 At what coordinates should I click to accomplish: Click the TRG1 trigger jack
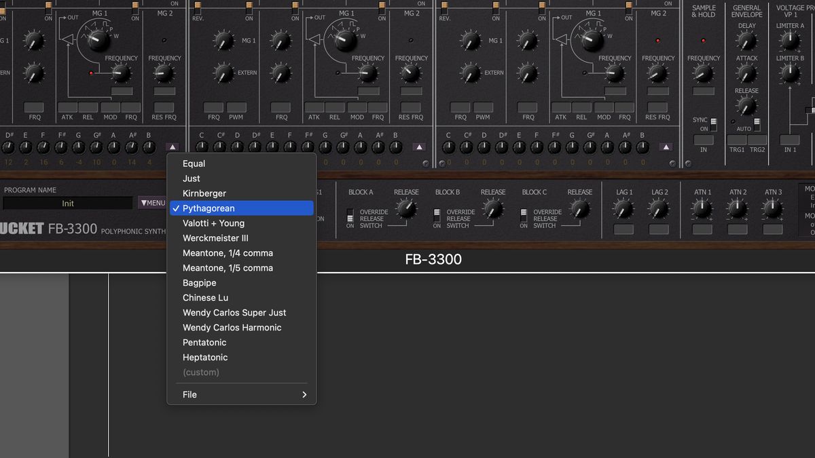pyautogui.click(x=737, y=140)
